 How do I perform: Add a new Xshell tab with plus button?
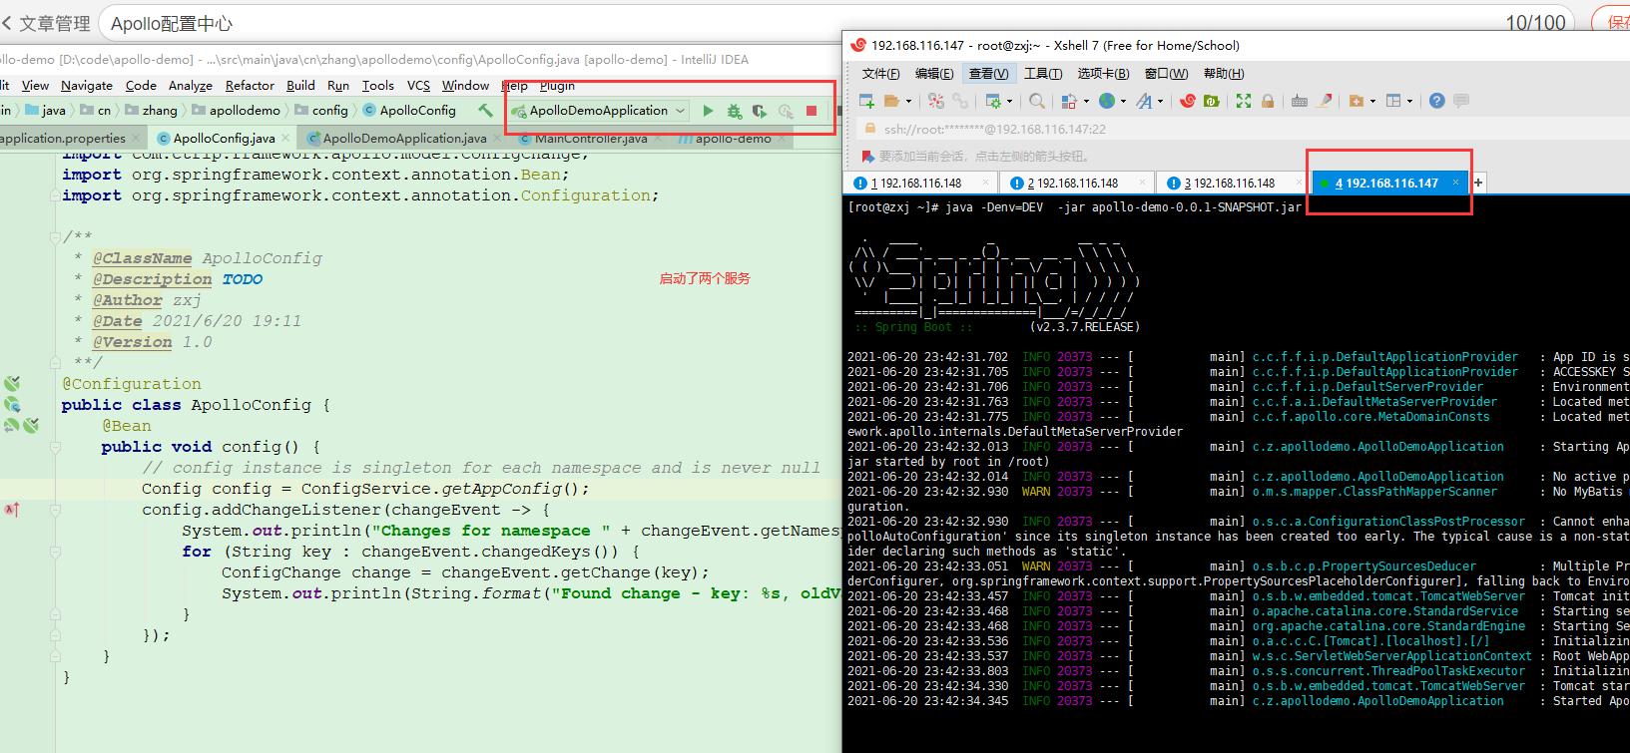[x=1478, y=183]
